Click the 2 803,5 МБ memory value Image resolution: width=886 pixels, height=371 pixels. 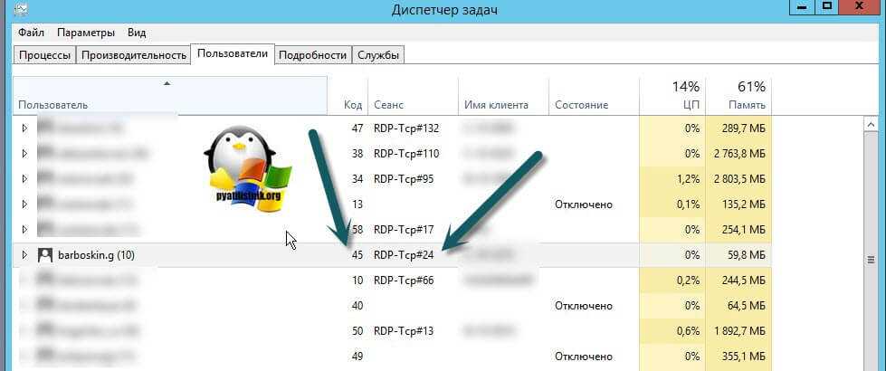(x=739, y=179)
